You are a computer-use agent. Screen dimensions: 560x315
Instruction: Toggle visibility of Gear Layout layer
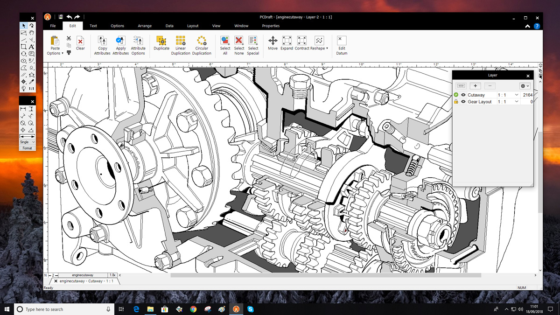point(463,101)
